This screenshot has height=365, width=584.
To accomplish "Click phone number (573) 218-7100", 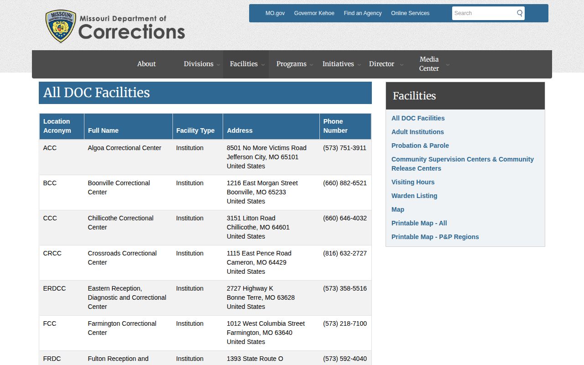I will coord(345,323).
